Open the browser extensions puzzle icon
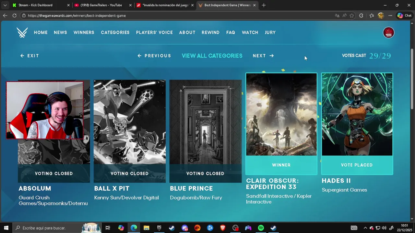415x233 pixels. coord(361,16)
